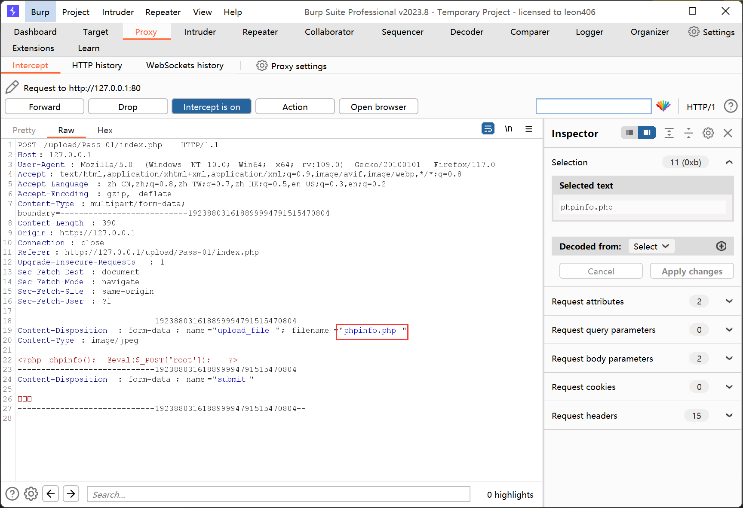
Task: Click the selected text phpinfo.php box
Action: click(642, 207)
